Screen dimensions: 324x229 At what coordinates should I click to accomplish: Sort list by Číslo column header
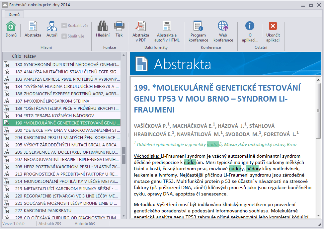(17, 56)
